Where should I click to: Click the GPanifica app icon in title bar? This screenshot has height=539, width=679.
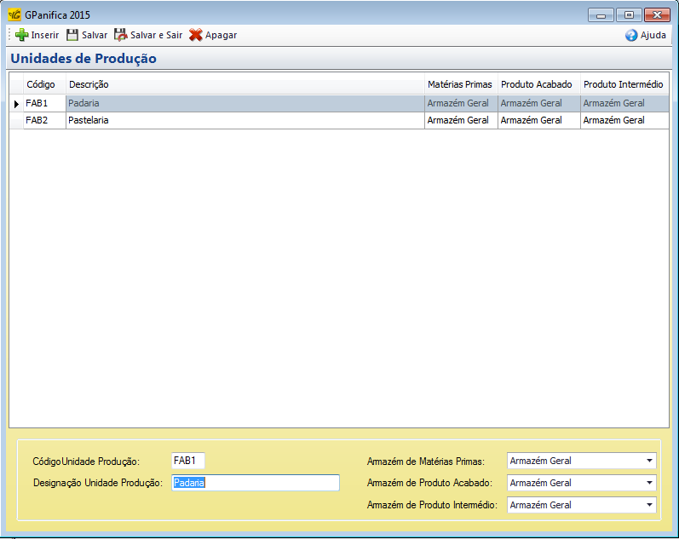tap(14, 14)
